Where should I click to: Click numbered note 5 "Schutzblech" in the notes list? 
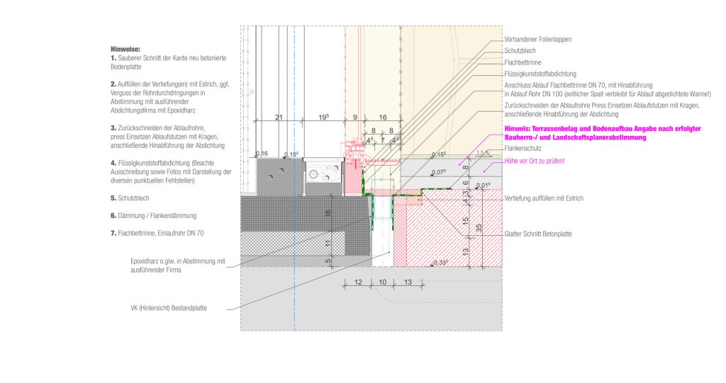point(133,198)
